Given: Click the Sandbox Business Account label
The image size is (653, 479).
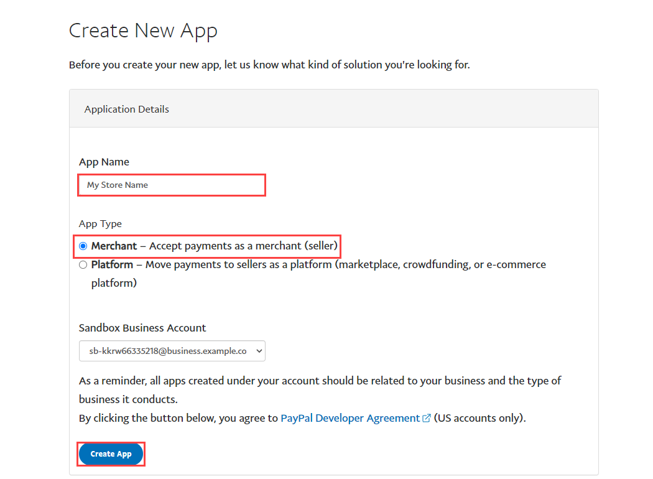Looking at the screenshot, I should [x=142, y=328].
